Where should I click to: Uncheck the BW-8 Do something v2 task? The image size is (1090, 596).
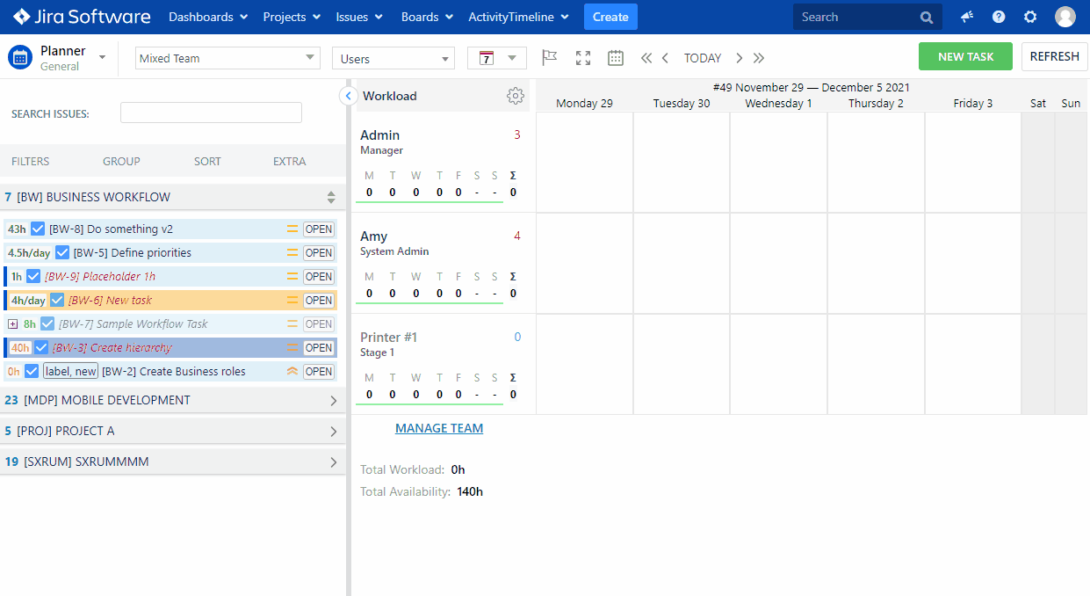pyautogui.click(x=36, y=229)
